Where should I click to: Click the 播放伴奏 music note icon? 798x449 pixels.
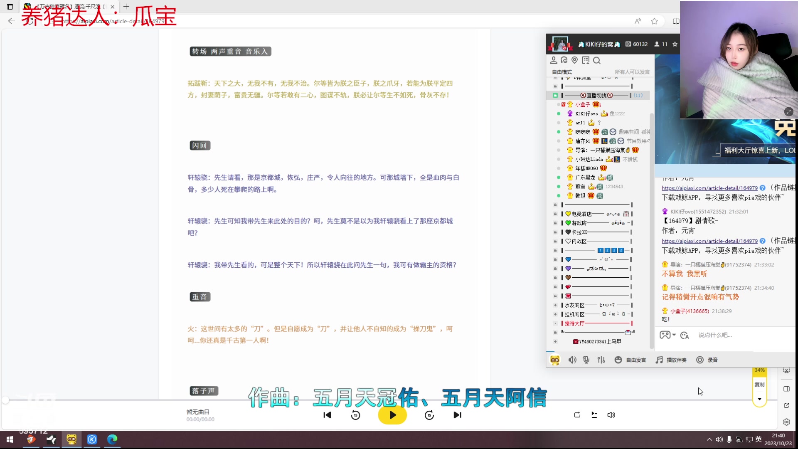point(658,360)
